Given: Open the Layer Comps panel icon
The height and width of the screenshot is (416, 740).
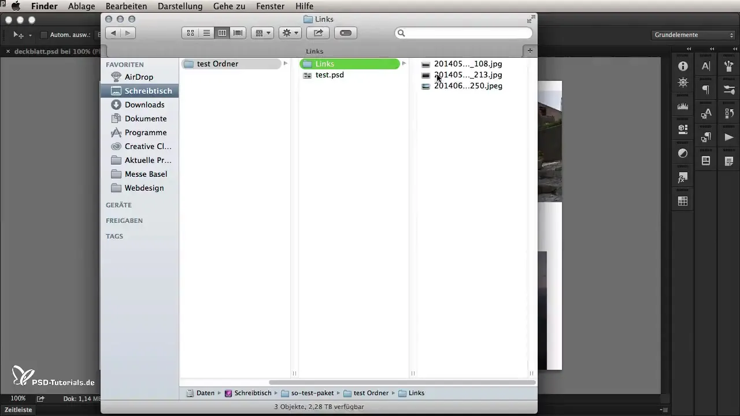Looking at the screenshot, I should (706, 161).
